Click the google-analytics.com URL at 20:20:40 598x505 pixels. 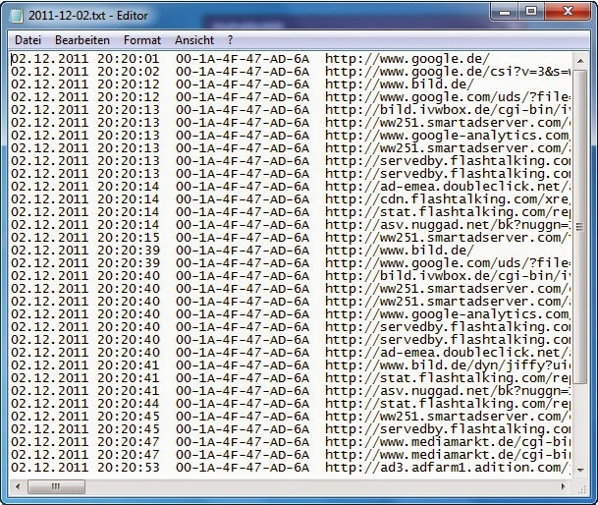(448, 315)
